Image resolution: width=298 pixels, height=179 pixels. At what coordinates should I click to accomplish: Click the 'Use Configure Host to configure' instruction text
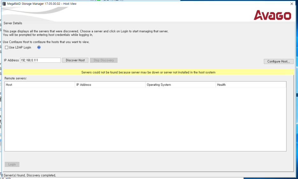[46, 42]
